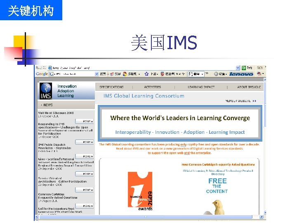Open the Google search box dropdown arrow
The width and height of the screenshot is (297, 223).
[97, 74]
